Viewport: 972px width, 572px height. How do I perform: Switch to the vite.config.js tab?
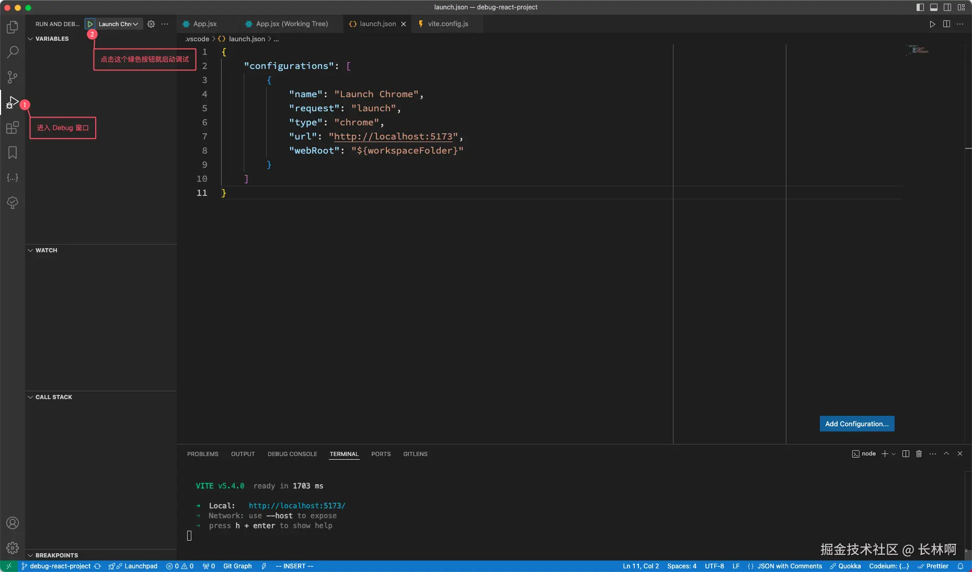448,24
